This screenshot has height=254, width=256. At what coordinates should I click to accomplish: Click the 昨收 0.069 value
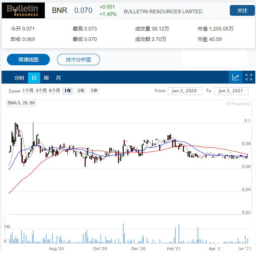point(23,39)
